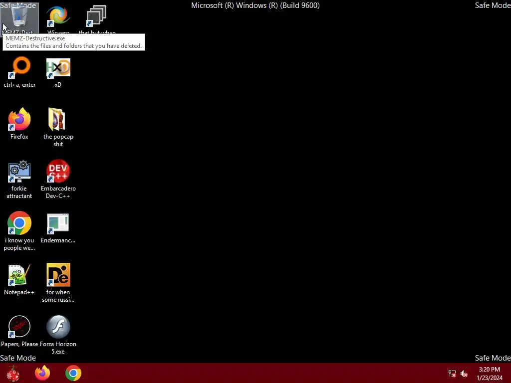The height and width of the screenshot is (383, 511).
Task: Open the Start menu ornament button
Action: [x=13, y=373]
